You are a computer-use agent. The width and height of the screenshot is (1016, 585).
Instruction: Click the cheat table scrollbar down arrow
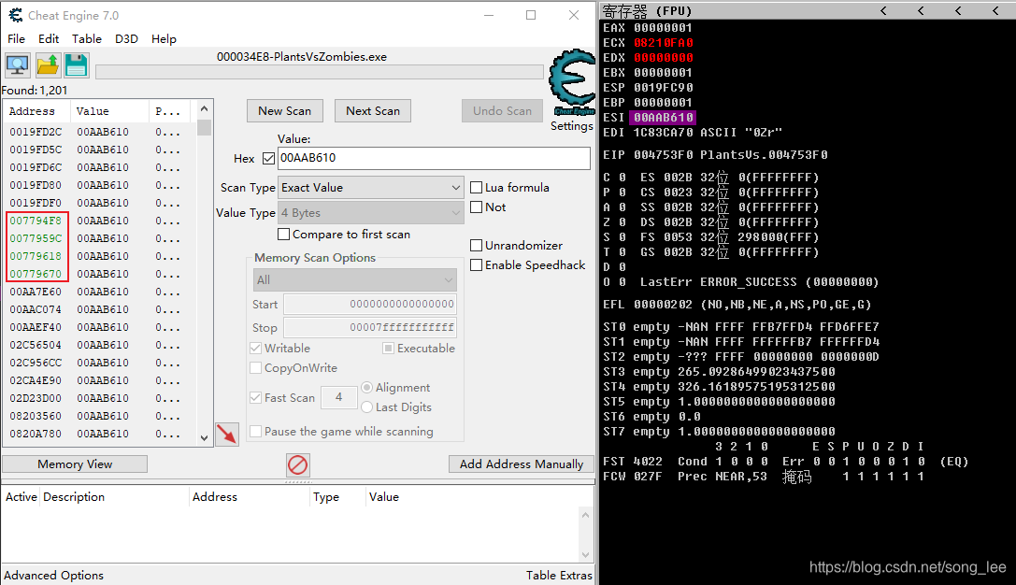(x=586, y=555)
